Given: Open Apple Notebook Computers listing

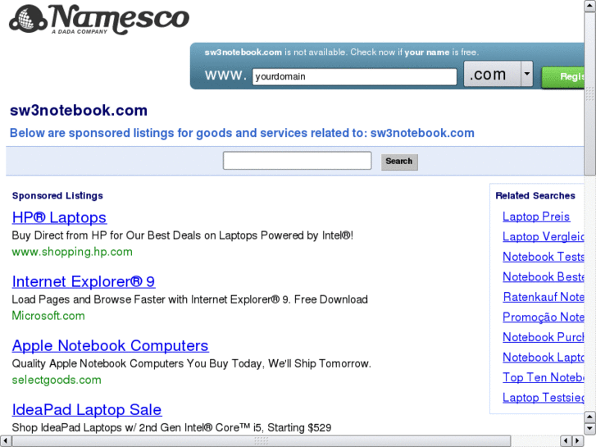Looking at the screenshot, I should [110, 346].
